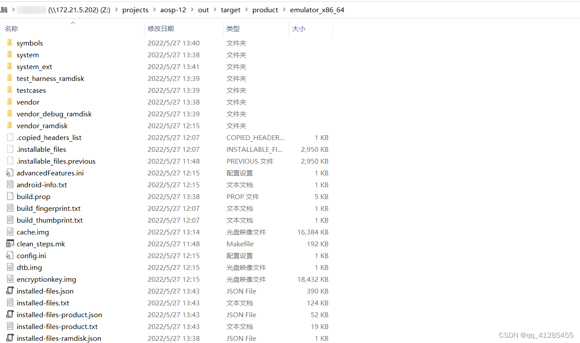Open the dtb.img disc image icon
This screenshot has height=343, width=580.
10,267
